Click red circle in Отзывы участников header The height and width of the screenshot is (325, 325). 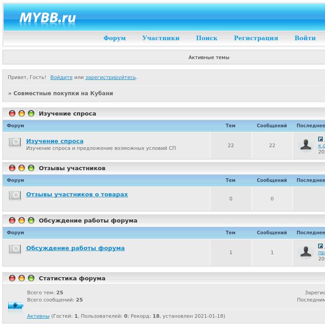pos(12,168)
